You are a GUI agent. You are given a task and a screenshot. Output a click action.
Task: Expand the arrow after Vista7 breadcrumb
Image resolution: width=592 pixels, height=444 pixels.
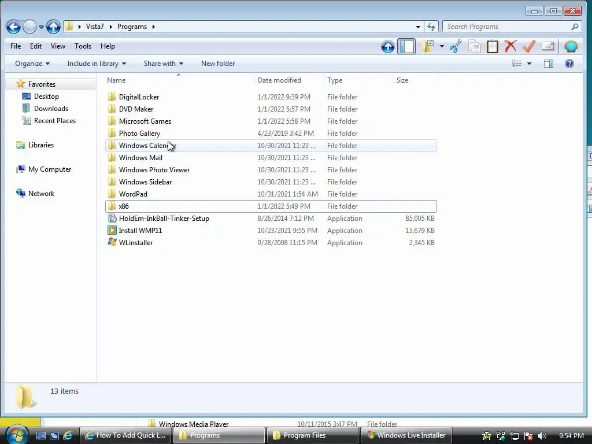(111, 27)
